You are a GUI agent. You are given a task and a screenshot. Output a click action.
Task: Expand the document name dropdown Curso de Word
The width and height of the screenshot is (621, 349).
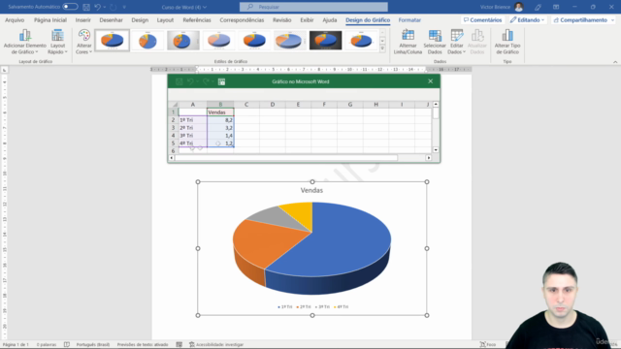point(184,7)
